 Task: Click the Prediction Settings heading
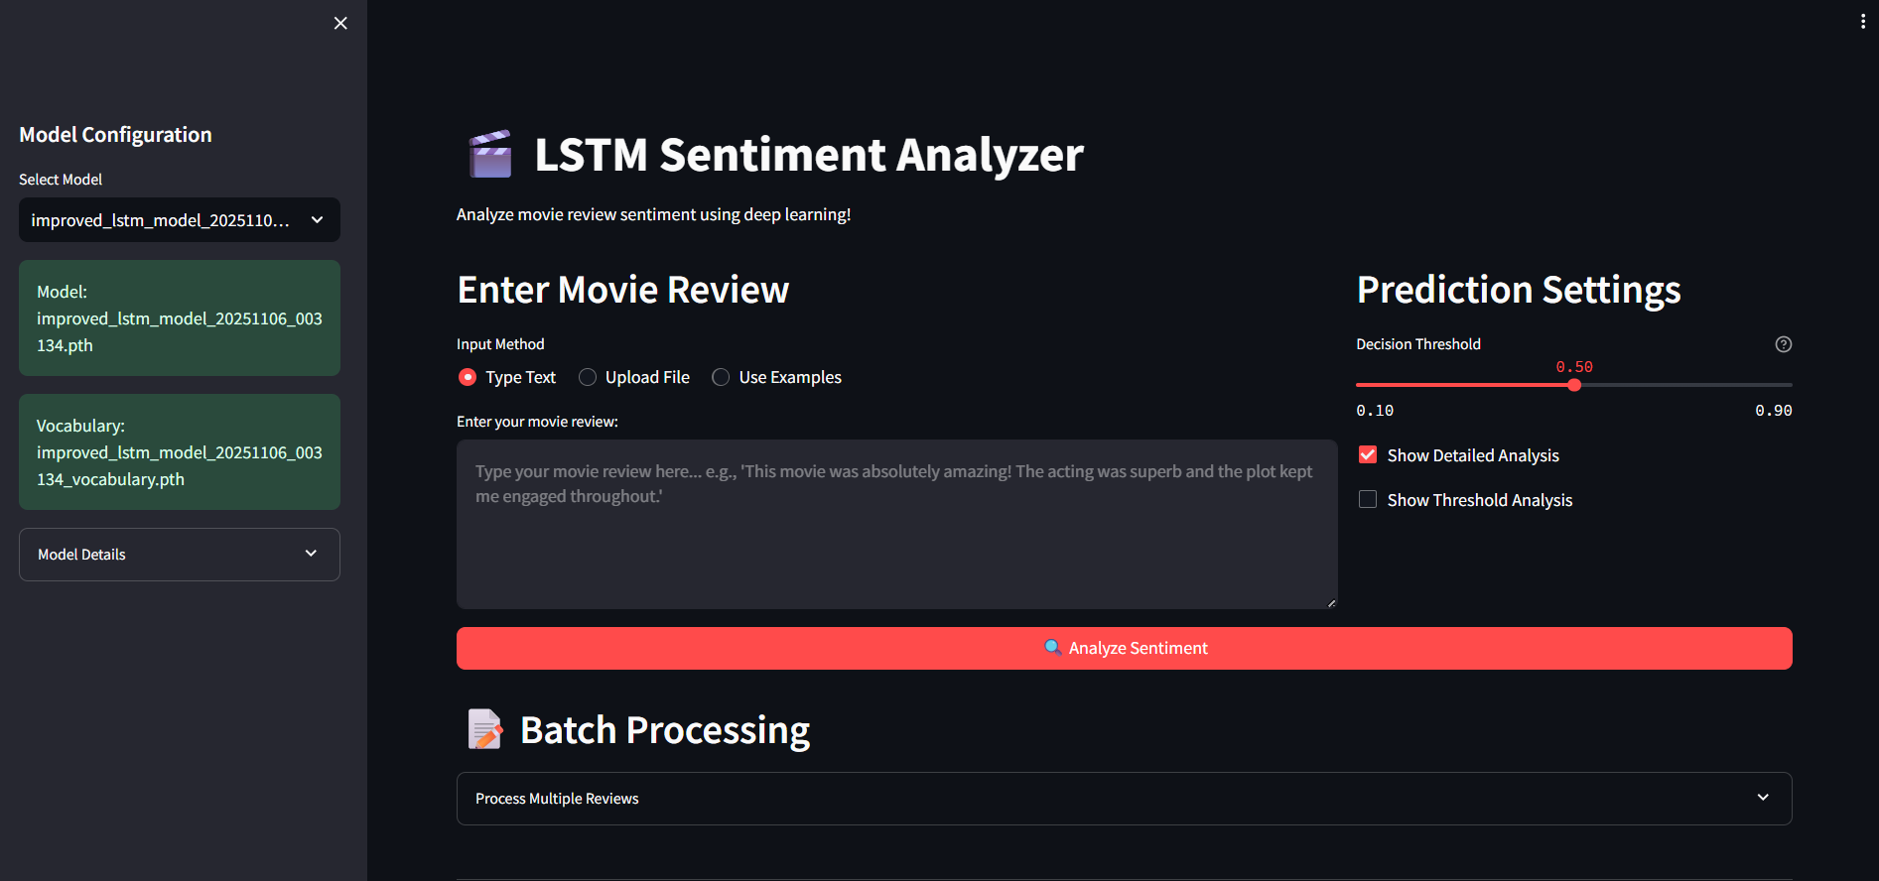click(1519, 290)
